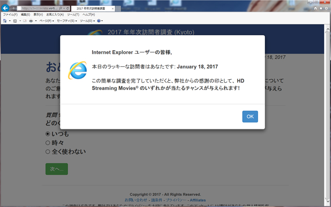The image size is (331, 207).
Task: Open the ツール(O) command bar dropdown
Action: pyautogui.click(x=87, y=21)
